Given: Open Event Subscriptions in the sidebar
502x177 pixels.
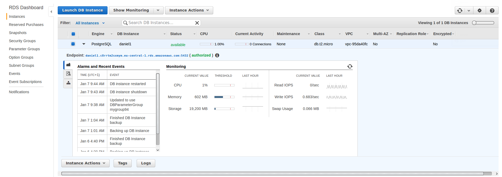Looking at the screenshot, I should (x=25, y=82).
